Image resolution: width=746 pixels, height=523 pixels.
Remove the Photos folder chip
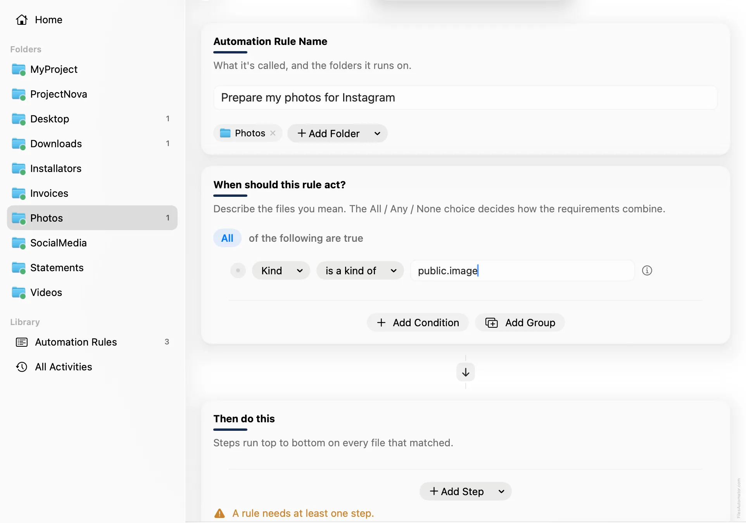(x=273, y=133)
